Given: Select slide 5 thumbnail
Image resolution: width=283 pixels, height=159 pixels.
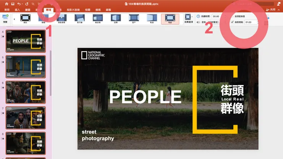Looking at the screenshot, I should (x=26, y=67).
